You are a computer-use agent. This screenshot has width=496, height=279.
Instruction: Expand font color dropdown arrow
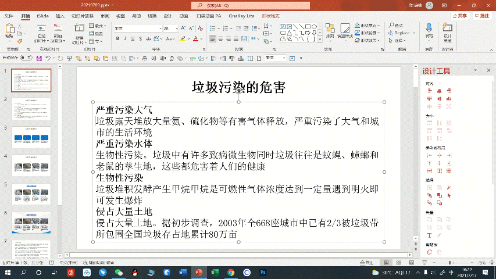pos(202,39)
